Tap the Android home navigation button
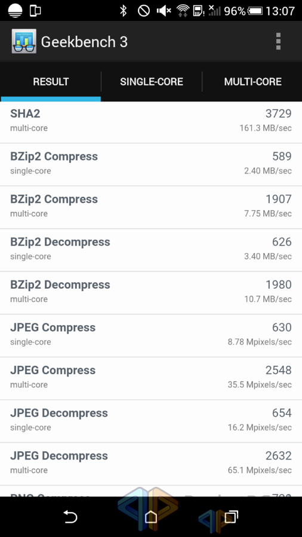The image size is (302, 537). click(x=151, y=517)
